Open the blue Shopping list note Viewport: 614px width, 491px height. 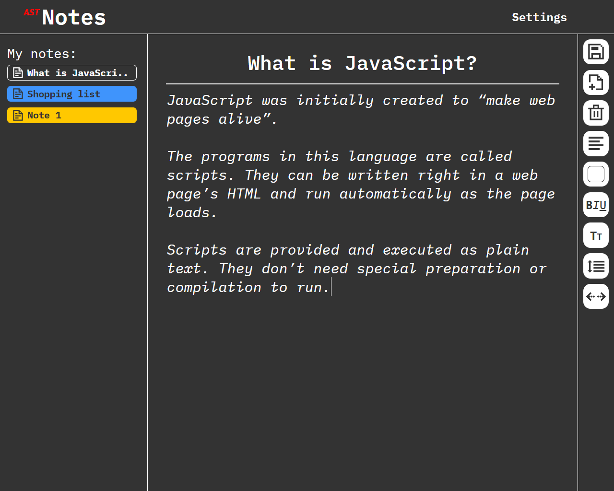coord(72,94)
